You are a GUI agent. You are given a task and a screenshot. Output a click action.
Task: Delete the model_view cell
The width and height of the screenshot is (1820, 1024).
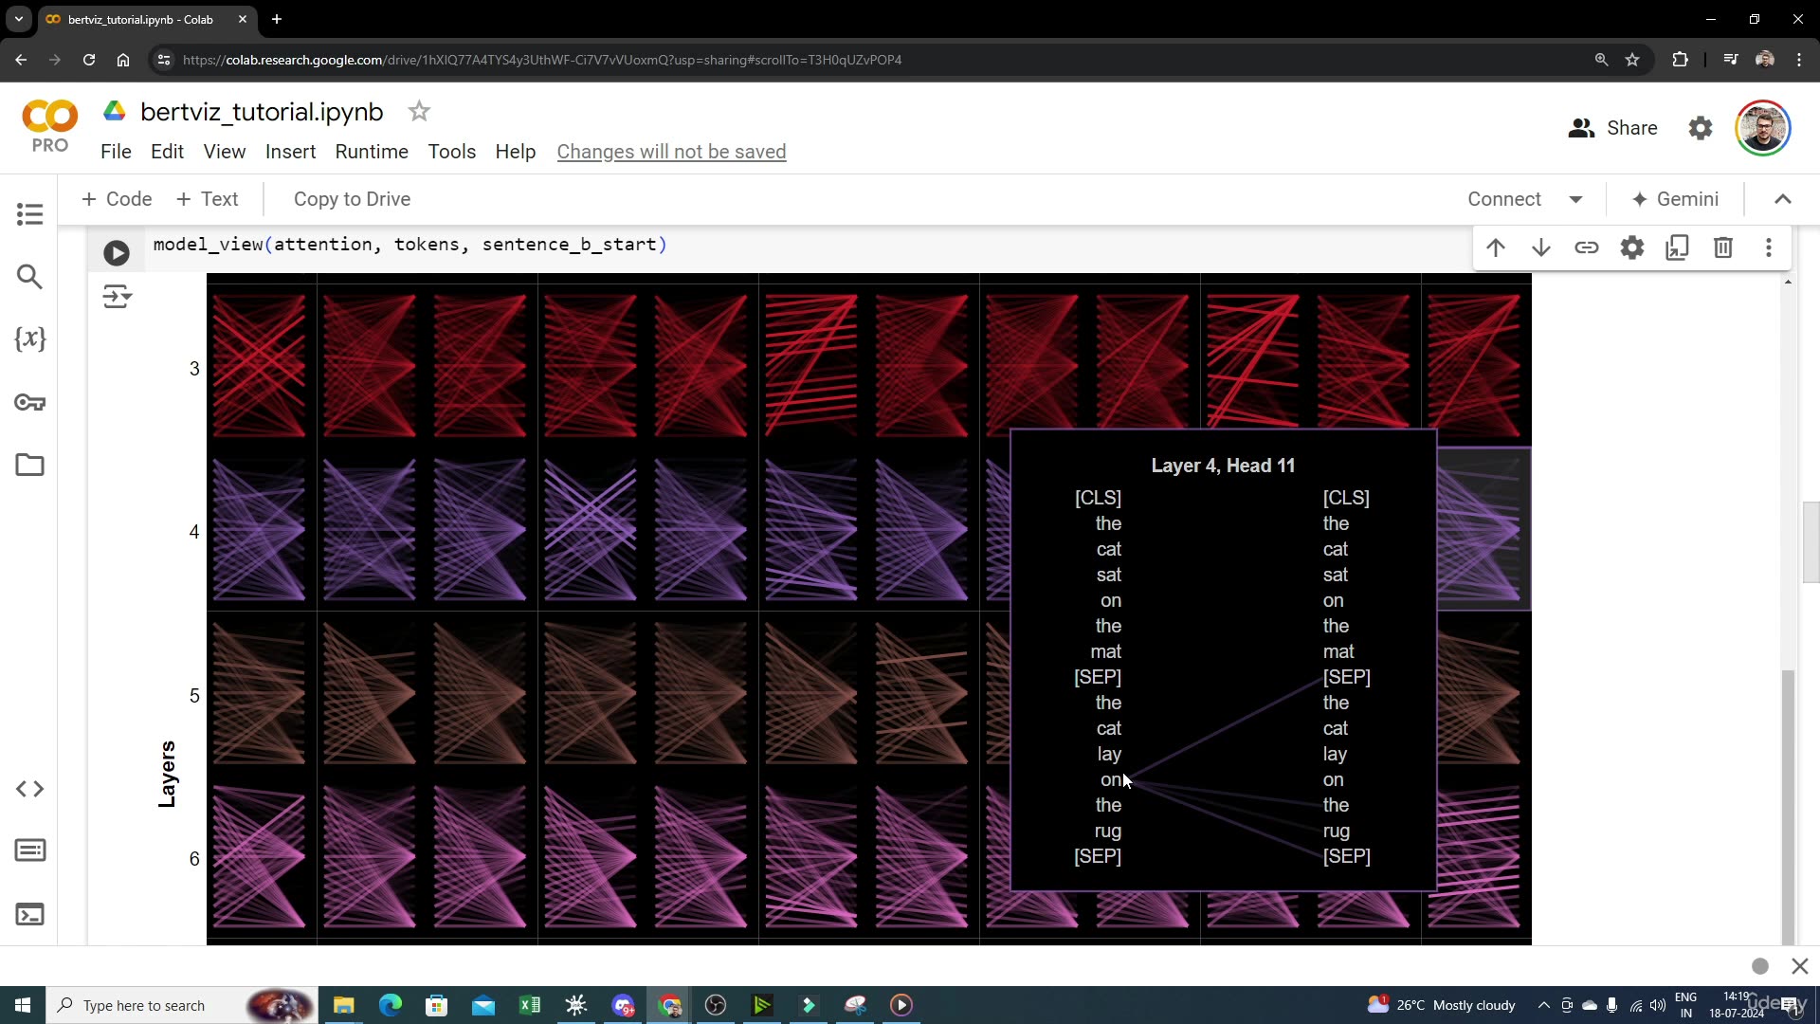click(x=1722, y=247)
